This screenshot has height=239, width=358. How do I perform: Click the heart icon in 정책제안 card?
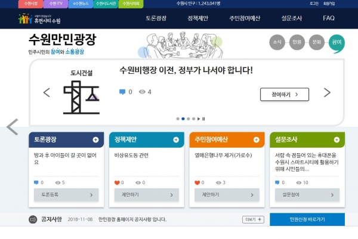click(118, 182)
